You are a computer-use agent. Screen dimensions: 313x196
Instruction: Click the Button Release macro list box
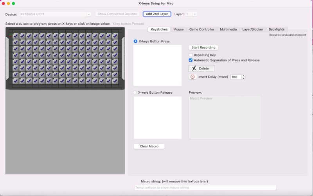click(x=158, y=118)
